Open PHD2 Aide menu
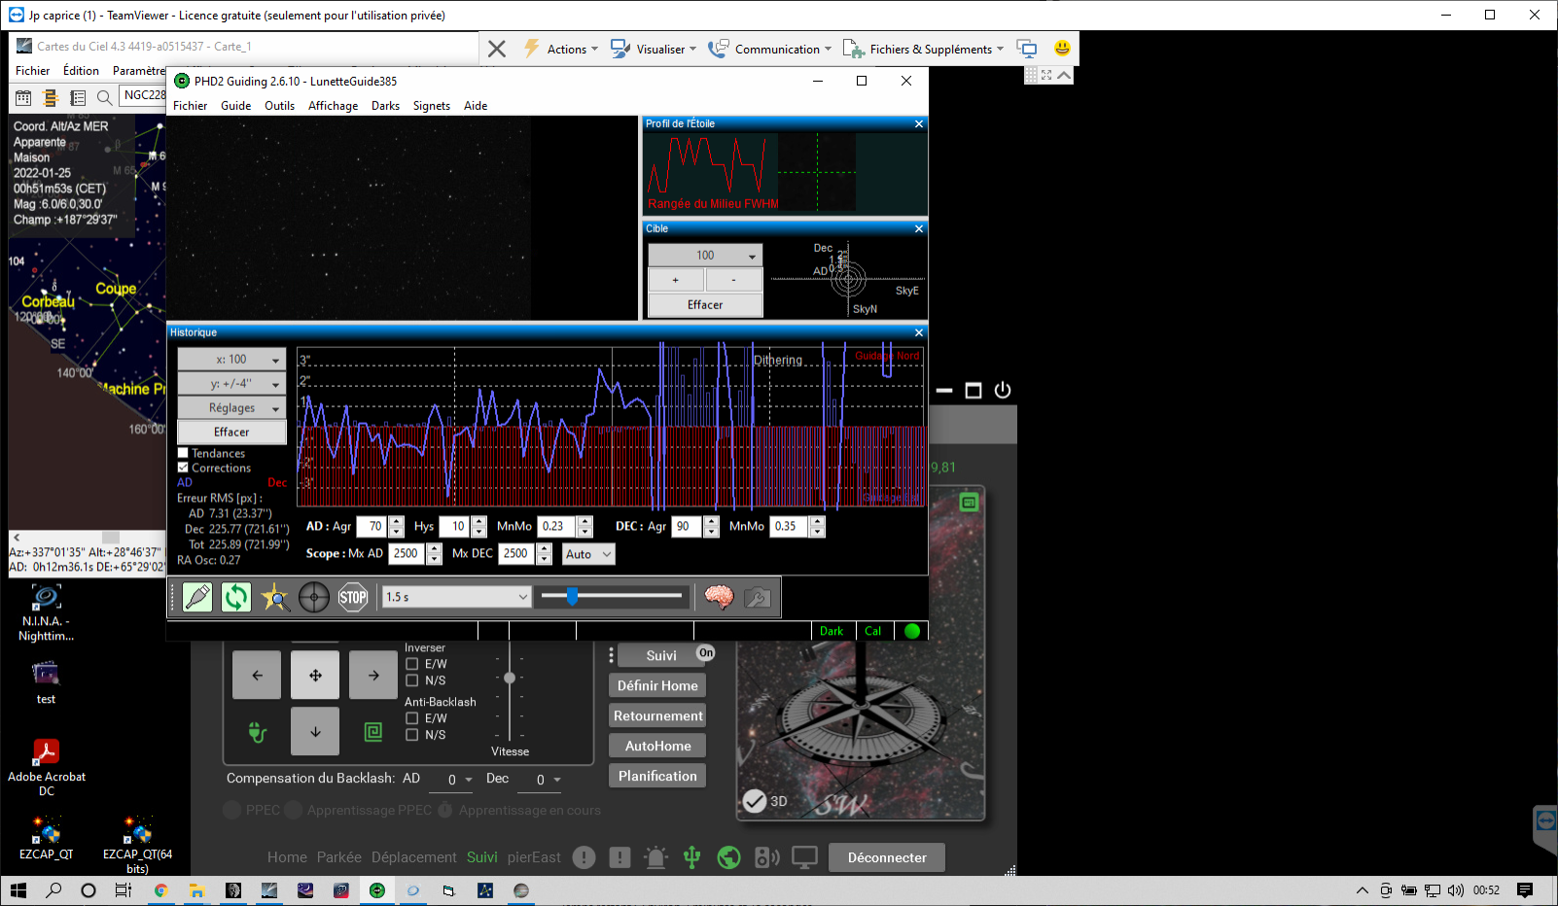 tap(476, 106)
